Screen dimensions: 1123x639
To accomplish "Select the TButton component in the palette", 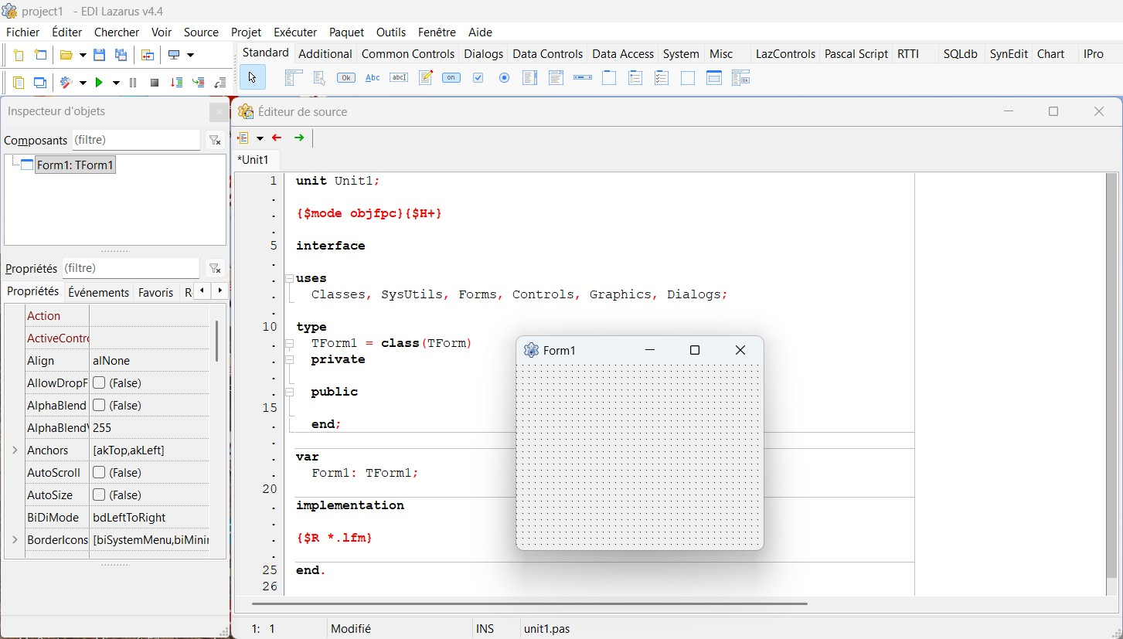I will pyautogui.click(x=346, y=78).
